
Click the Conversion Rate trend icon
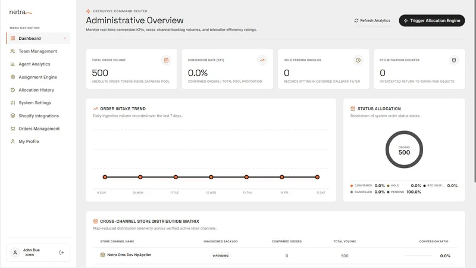(x=262, y=60)
